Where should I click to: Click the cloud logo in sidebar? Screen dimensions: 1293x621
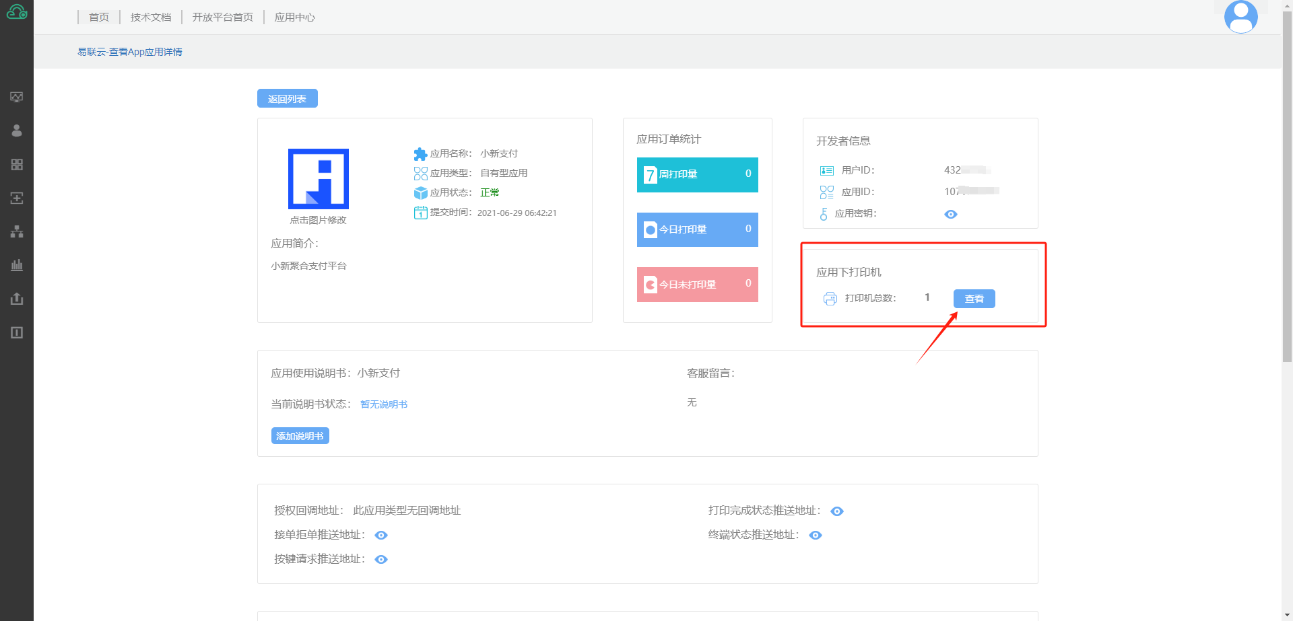[17, 11]
